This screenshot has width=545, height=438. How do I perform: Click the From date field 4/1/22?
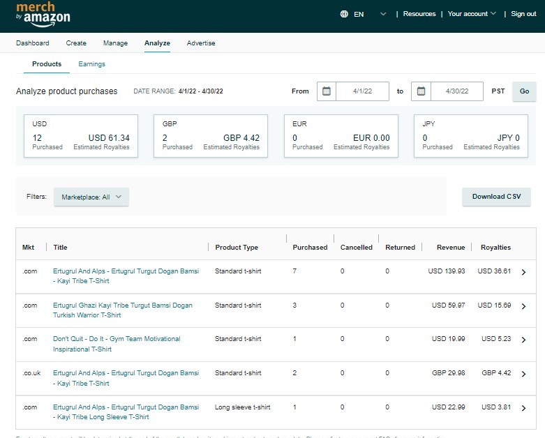(x=363, y=91)
